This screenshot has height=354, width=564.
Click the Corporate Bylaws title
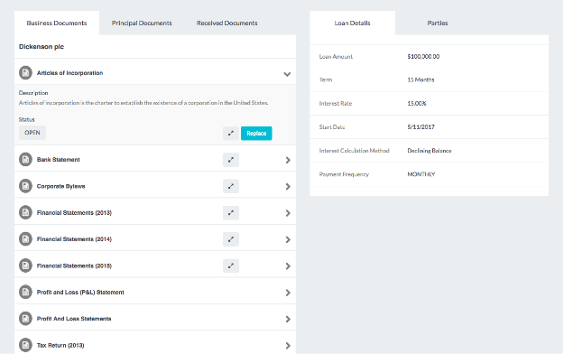60,186
